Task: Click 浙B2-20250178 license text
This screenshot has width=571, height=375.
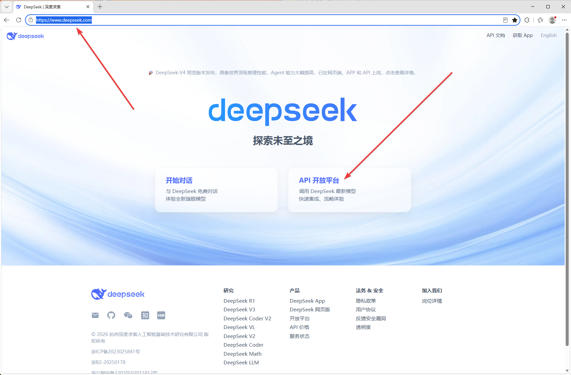Action: coord(108,362)
